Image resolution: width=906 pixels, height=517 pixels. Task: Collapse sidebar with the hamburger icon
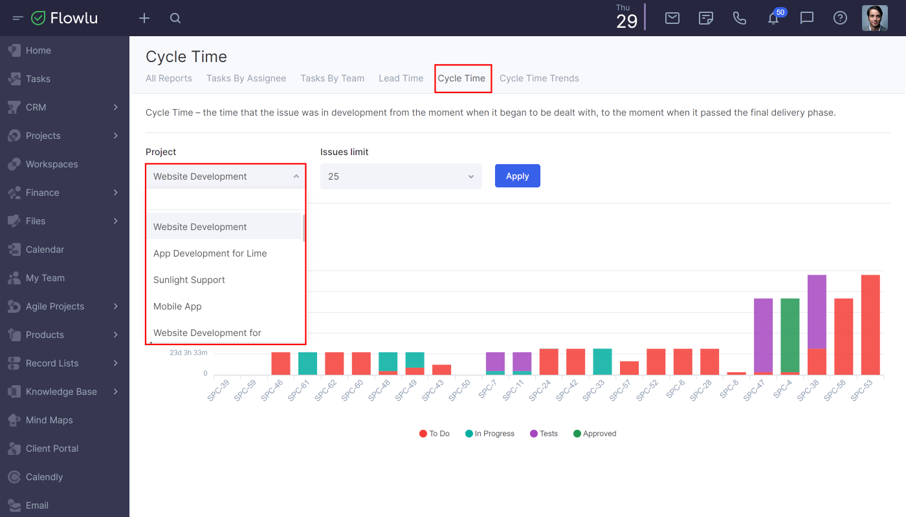coord(18,18)
